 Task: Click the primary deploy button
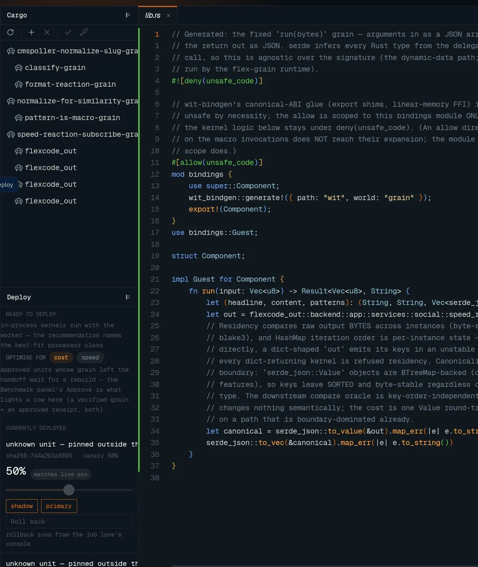click(59, 506)
